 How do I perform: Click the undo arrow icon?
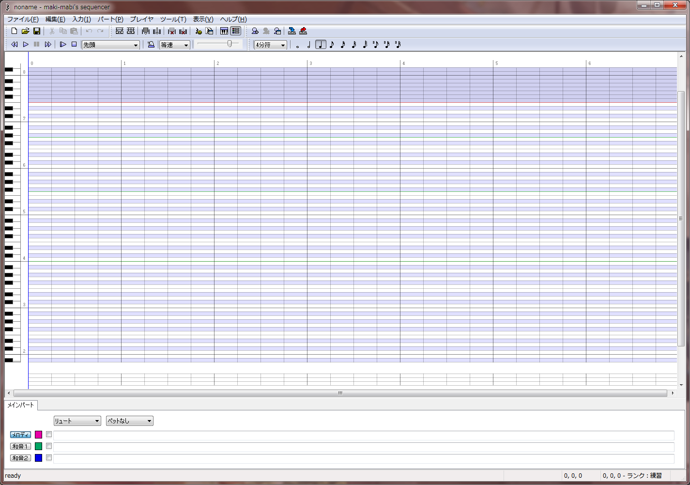coord(89,31)
